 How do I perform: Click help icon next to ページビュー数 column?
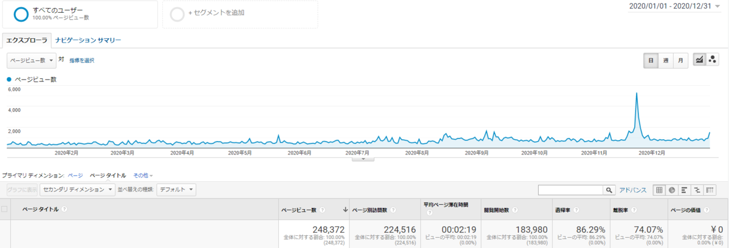[x=323, y=210]
